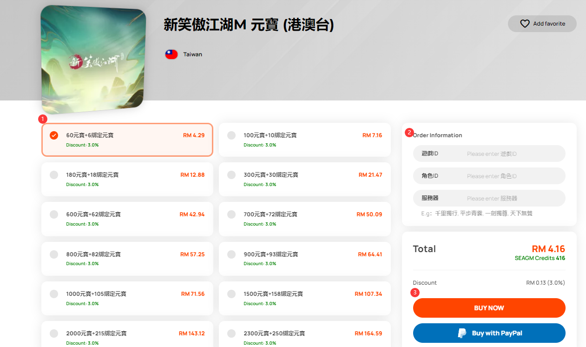Select the 800元寶+82綁定元寶 radio option
This screenshot has width=586, height=347.
coord(54,254)
